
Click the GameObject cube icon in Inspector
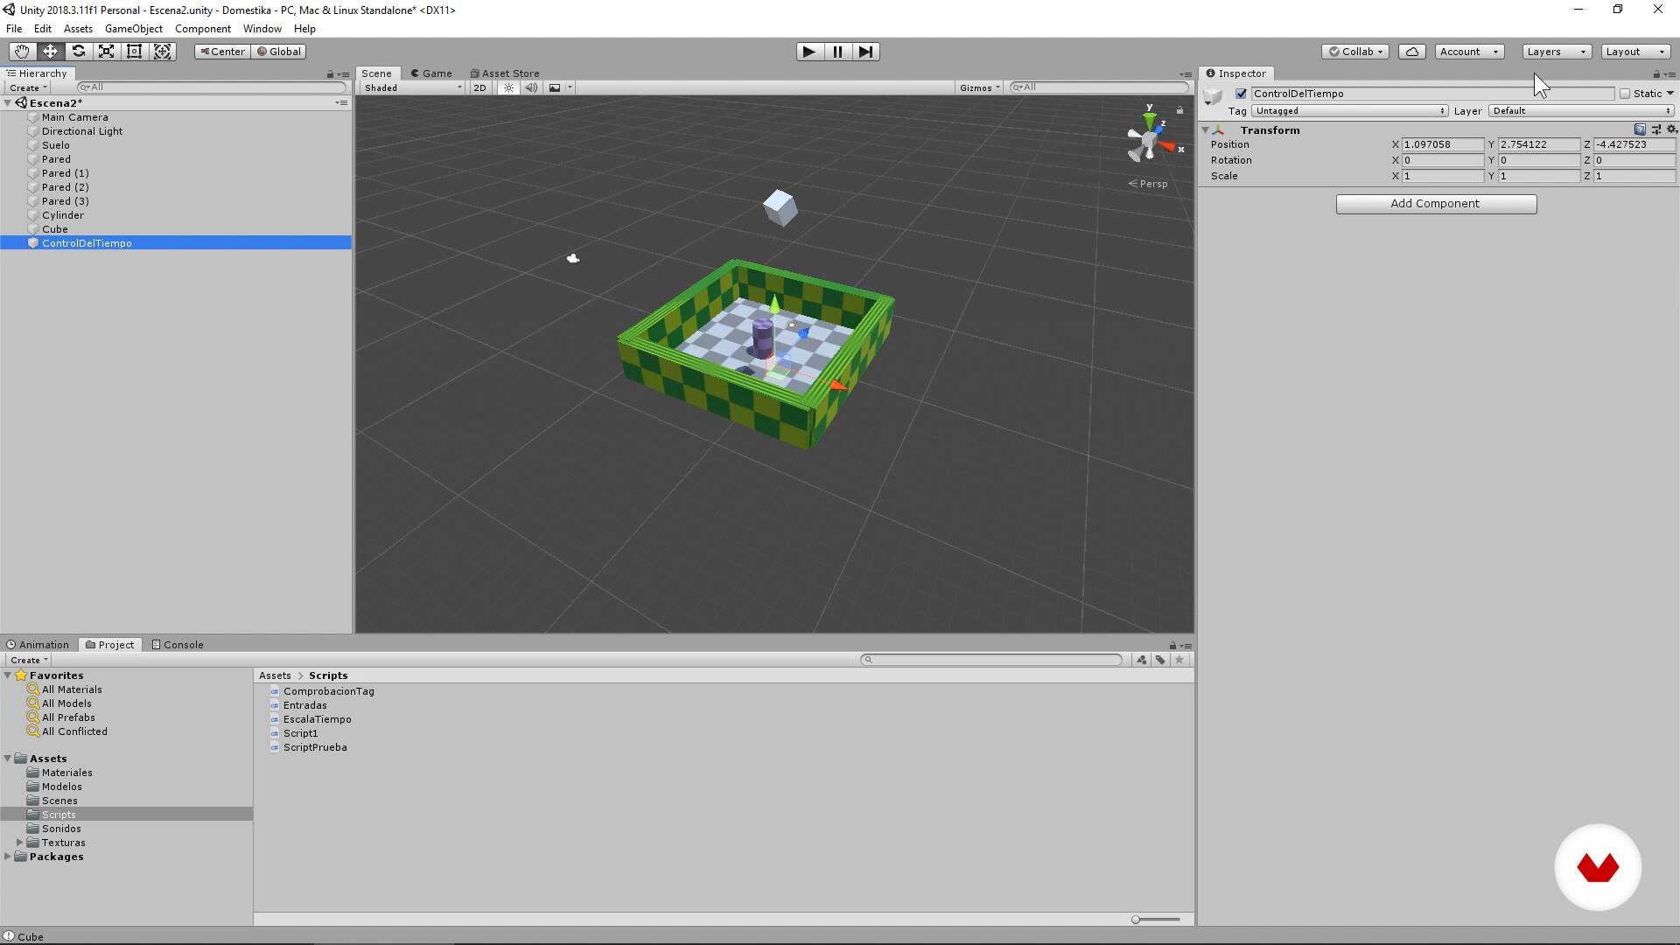pos(1213,94)
